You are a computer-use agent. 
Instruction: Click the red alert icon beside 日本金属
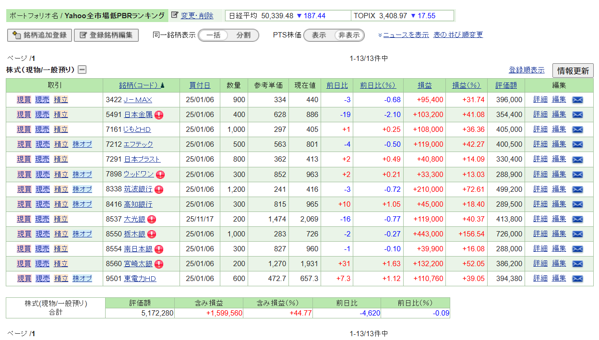(x=159, y=115)
